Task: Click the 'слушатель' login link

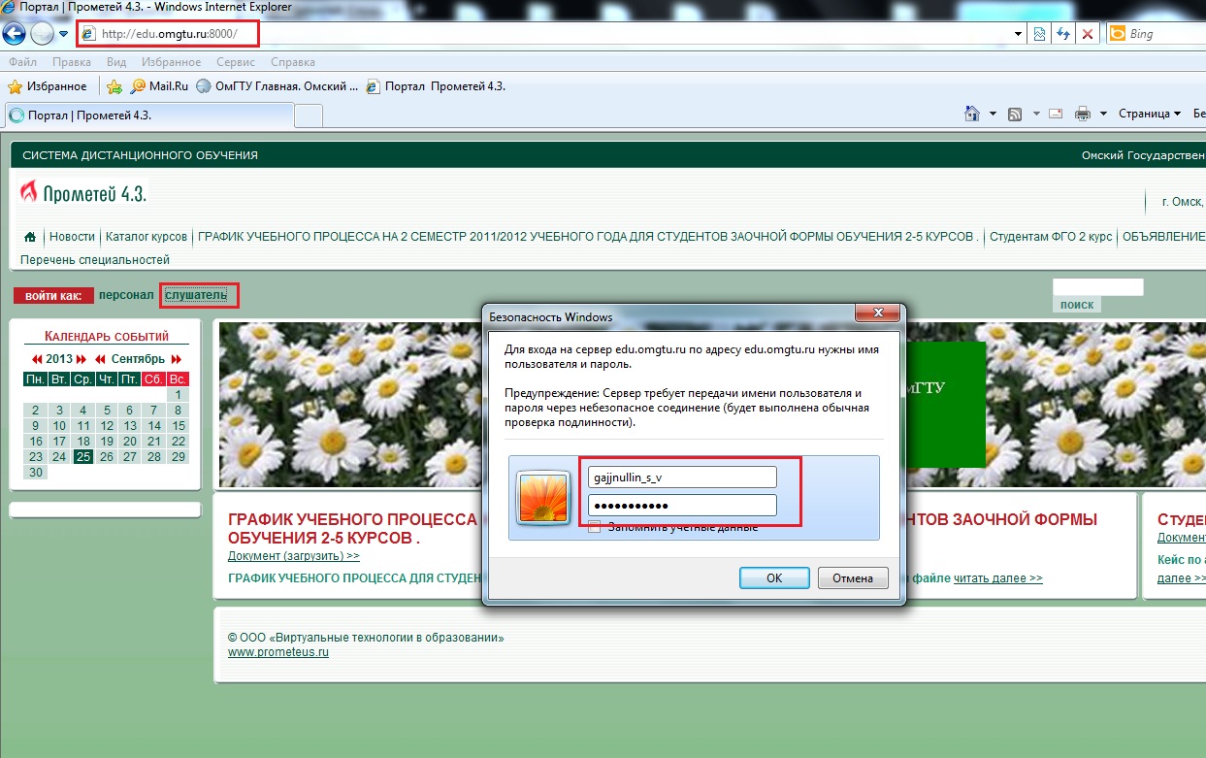Action: pyautogui.click(x=196, y=294)
